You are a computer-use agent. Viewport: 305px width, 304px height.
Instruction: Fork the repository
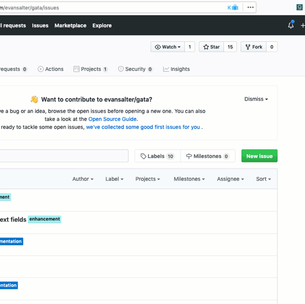point(253,47)
